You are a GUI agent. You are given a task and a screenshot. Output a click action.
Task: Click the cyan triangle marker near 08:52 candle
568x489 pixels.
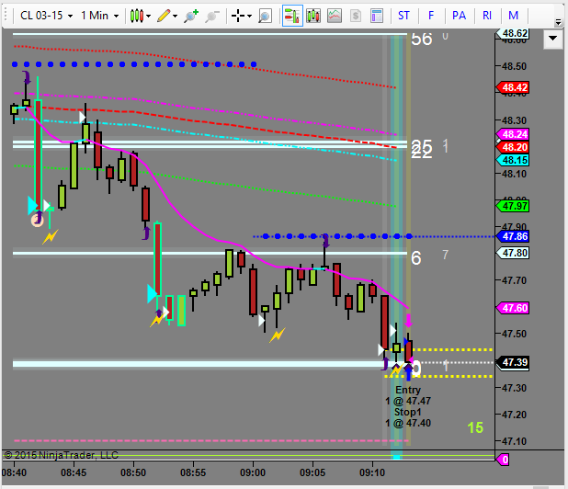click(x=153, y=294)
